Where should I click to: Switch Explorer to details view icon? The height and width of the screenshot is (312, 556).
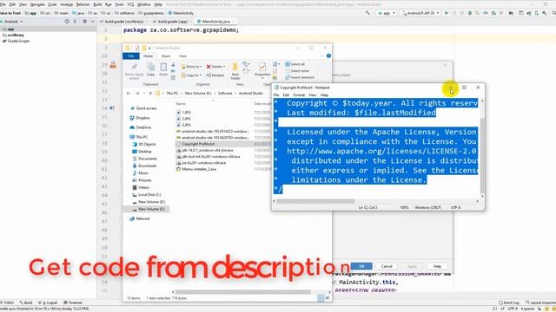321,298
